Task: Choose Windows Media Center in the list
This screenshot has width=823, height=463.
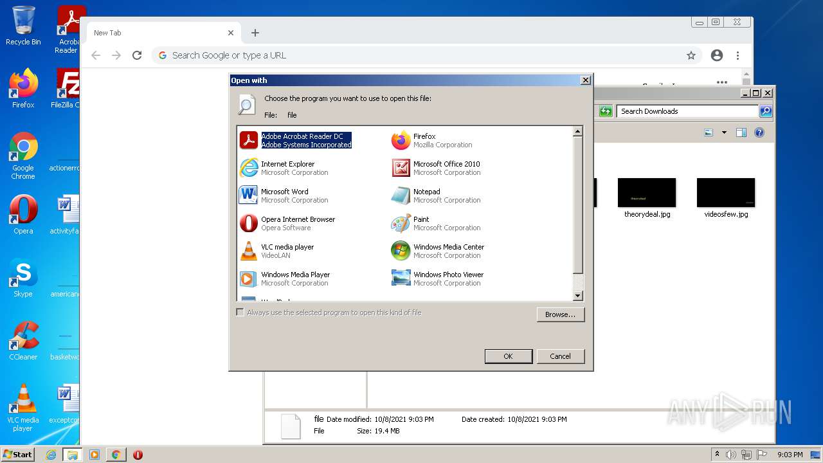Action: [x=438, y=251]
